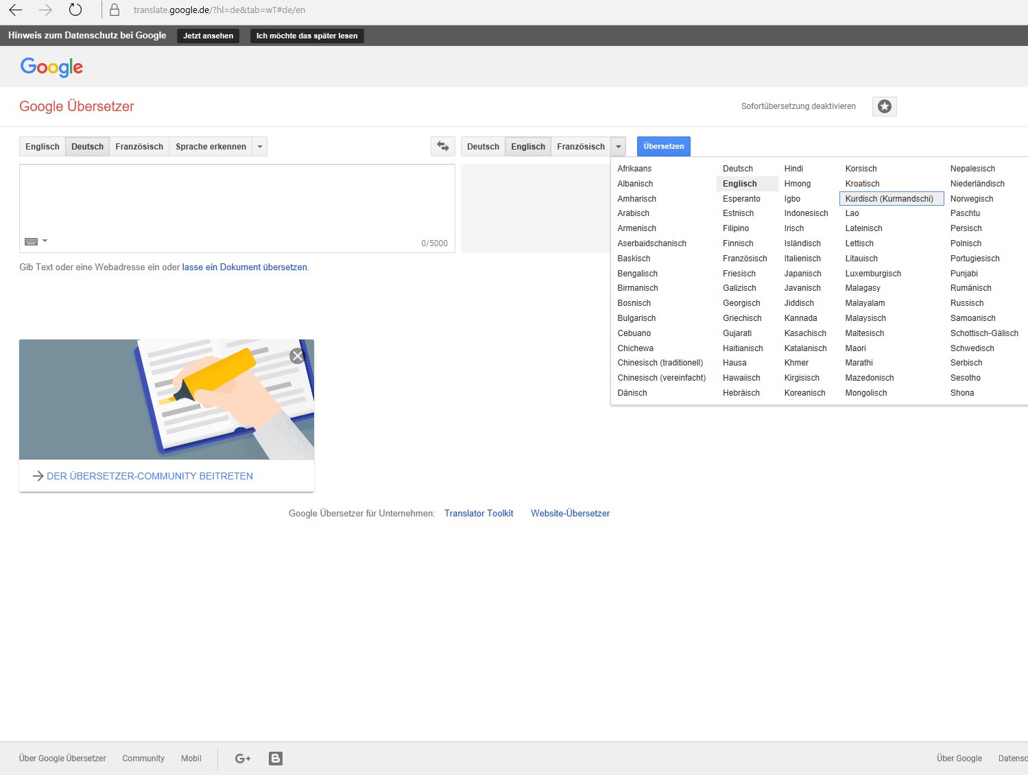Open the starred phrasebook icon

point(885,106)
